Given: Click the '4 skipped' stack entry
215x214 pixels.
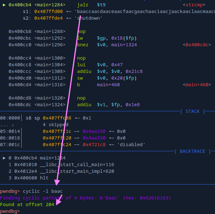Looking at the screenshot, I should click(x=55, y=125).
